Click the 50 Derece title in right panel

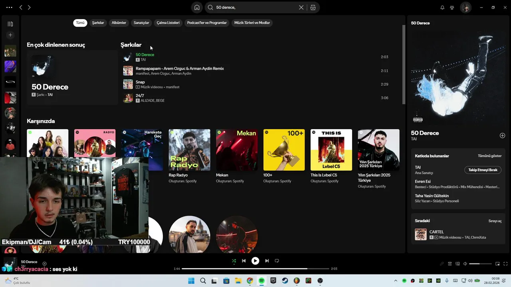(x=425, y=133)
